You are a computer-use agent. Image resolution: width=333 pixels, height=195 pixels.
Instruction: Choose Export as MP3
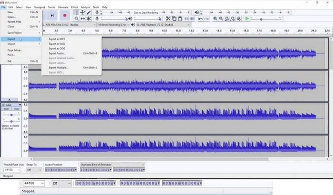tap(57, 39)
